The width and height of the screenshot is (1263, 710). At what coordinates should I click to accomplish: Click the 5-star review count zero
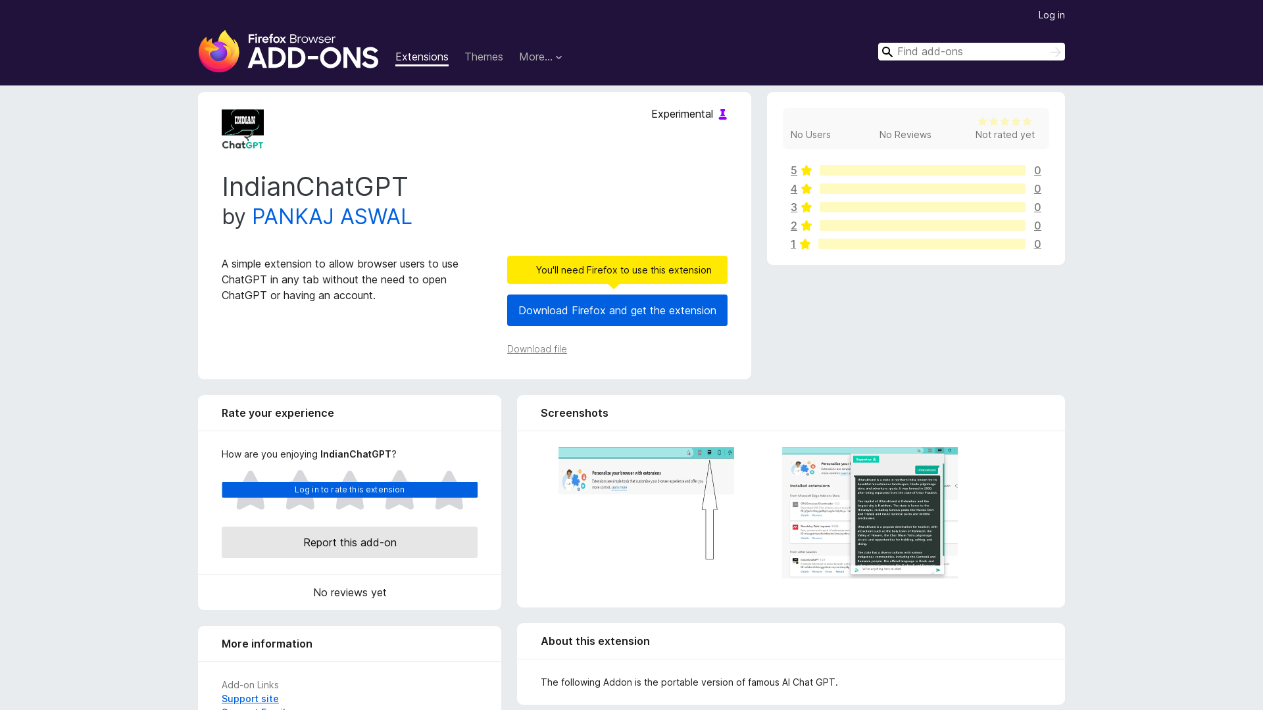pyautogui.click(x=1037, y=171)
